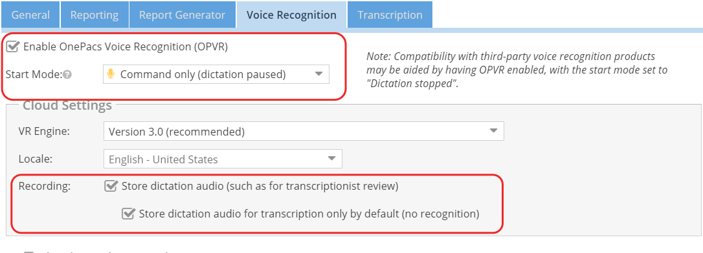The image size is (703, 253).
Task: Toggle Enable OnePacs Voice Recognition checkbox
Action: tap(12, 46)
